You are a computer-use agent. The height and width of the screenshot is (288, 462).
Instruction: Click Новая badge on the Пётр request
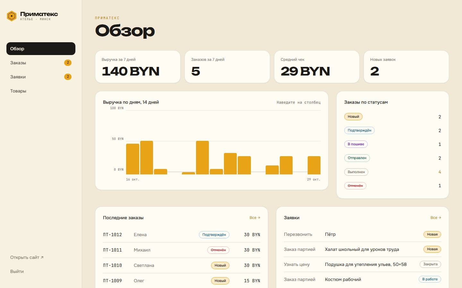tap(432, 234)
